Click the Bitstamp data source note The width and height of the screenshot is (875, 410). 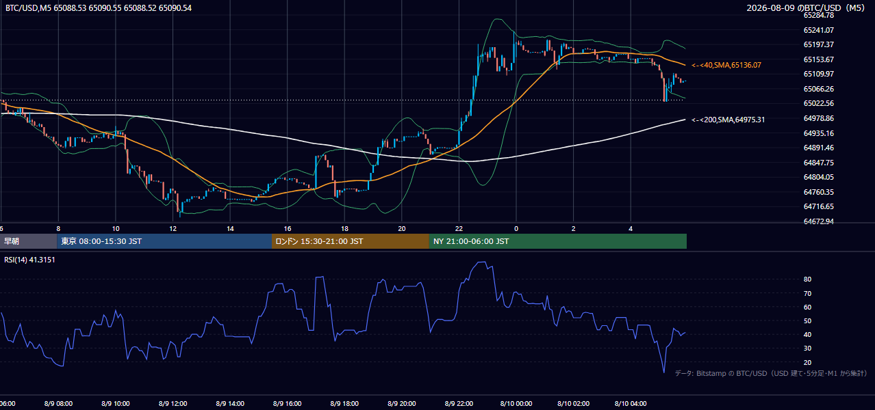tap(771, 373)
